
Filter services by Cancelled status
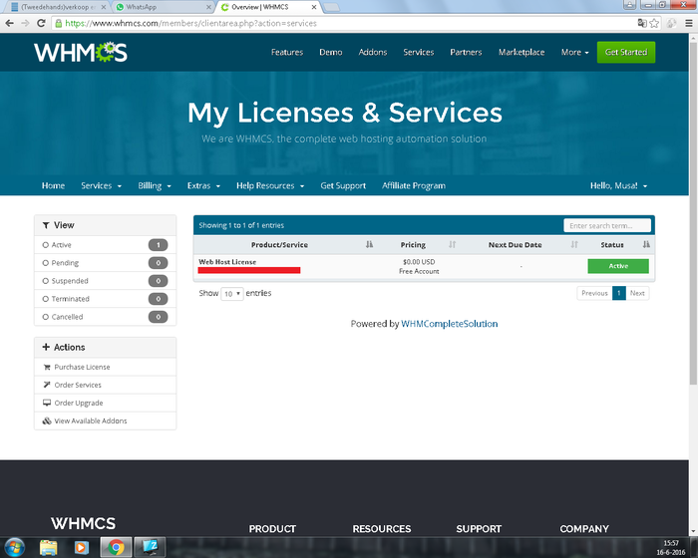(x=105, y=317)
